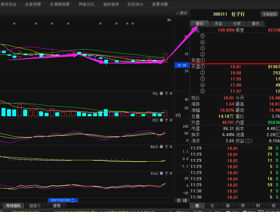This screenshot has width=280, height=212.
Task: Select the 财 tab at bottom right
Action: pos(258,206)
